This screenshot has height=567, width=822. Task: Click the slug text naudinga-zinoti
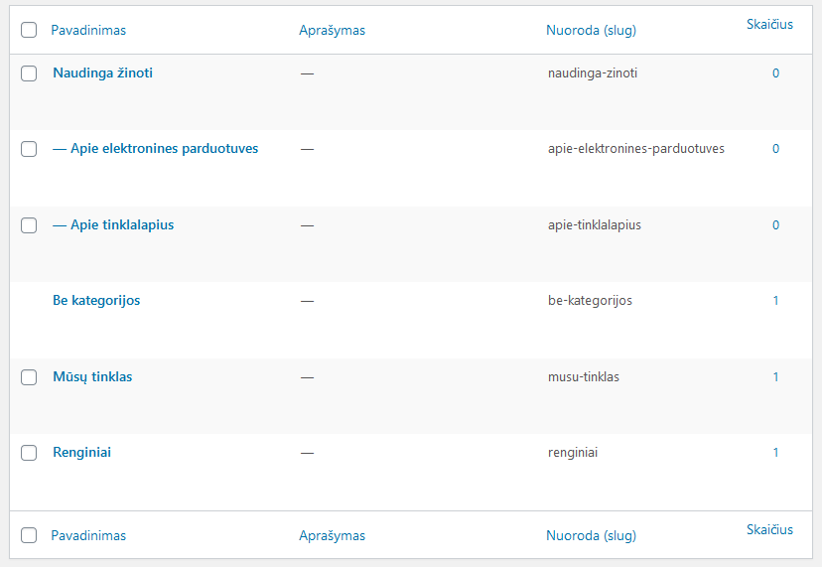coord(593,73)
